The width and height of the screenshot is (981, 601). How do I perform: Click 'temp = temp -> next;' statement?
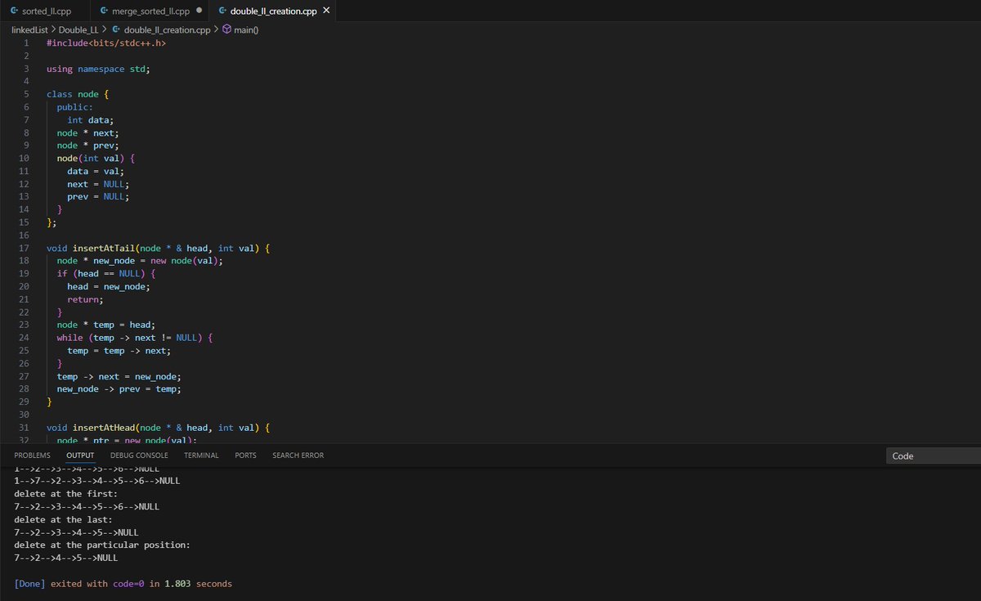click(119, 350)
